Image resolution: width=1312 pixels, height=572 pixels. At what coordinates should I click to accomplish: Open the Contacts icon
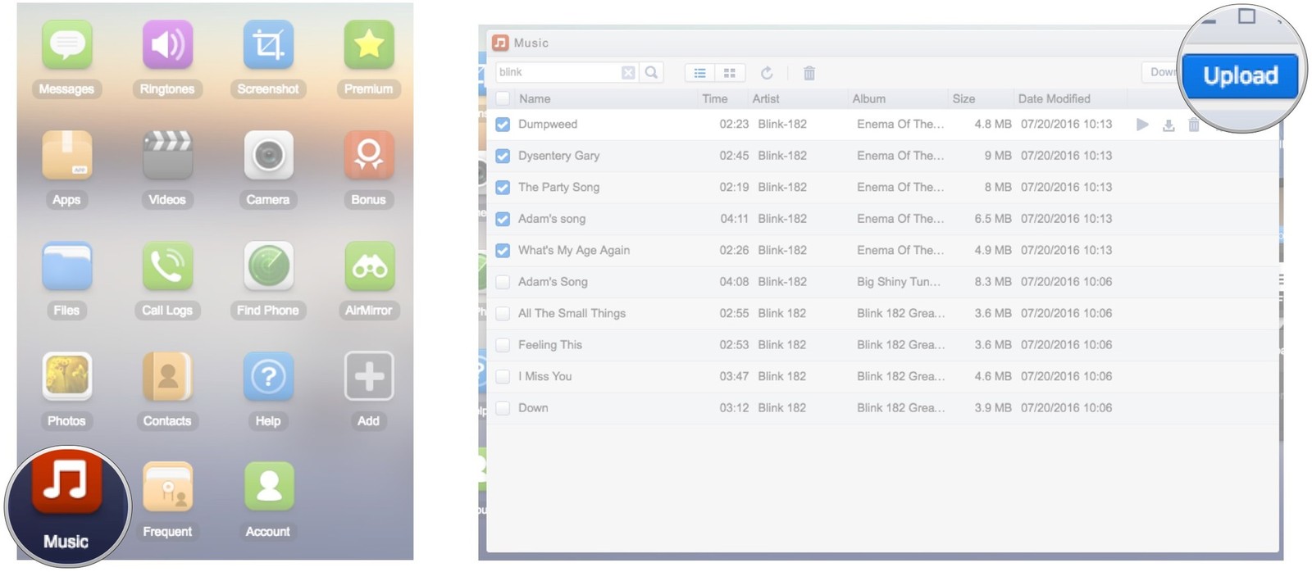click(167, 377)
